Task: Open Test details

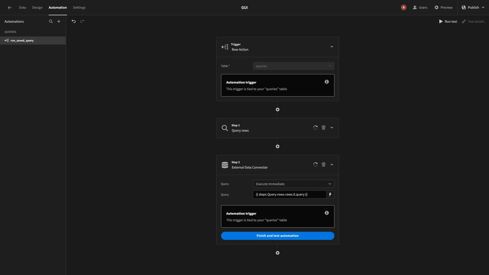Action: pos(473,21)
